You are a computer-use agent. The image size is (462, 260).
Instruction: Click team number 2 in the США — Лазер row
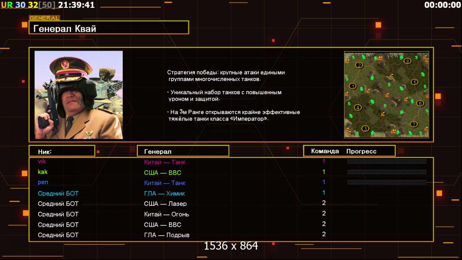pyautogui.click(x=324, y=203)
